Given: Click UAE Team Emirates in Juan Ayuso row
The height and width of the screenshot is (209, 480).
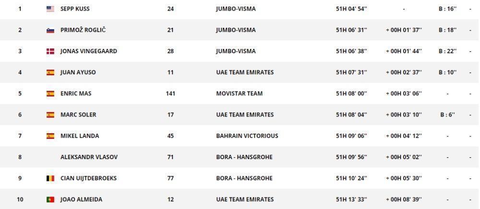Looking at the screenshot, I should (245, 72).
